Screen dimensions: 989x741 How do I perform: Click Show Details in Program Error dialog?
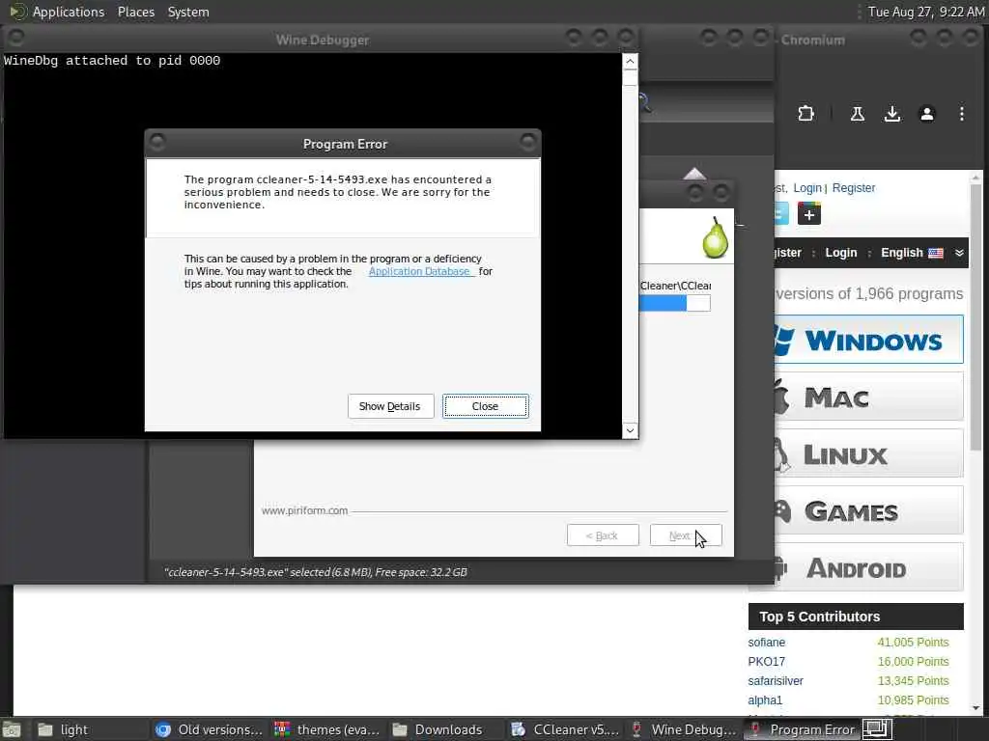[390, 406]
